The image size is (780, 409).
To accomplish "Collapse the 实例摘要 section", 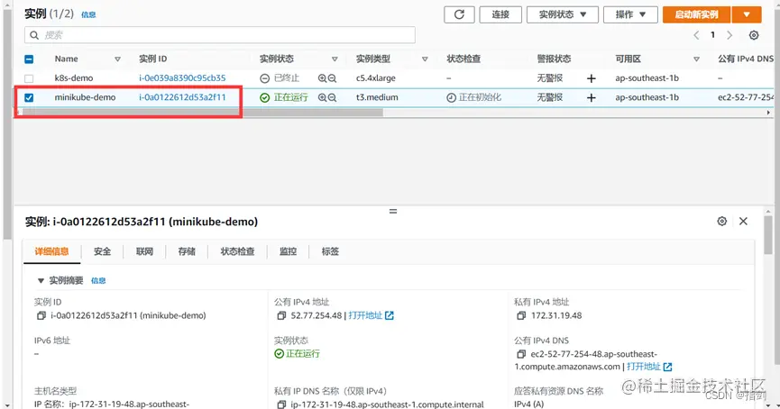I will click(x=41, y=281).
